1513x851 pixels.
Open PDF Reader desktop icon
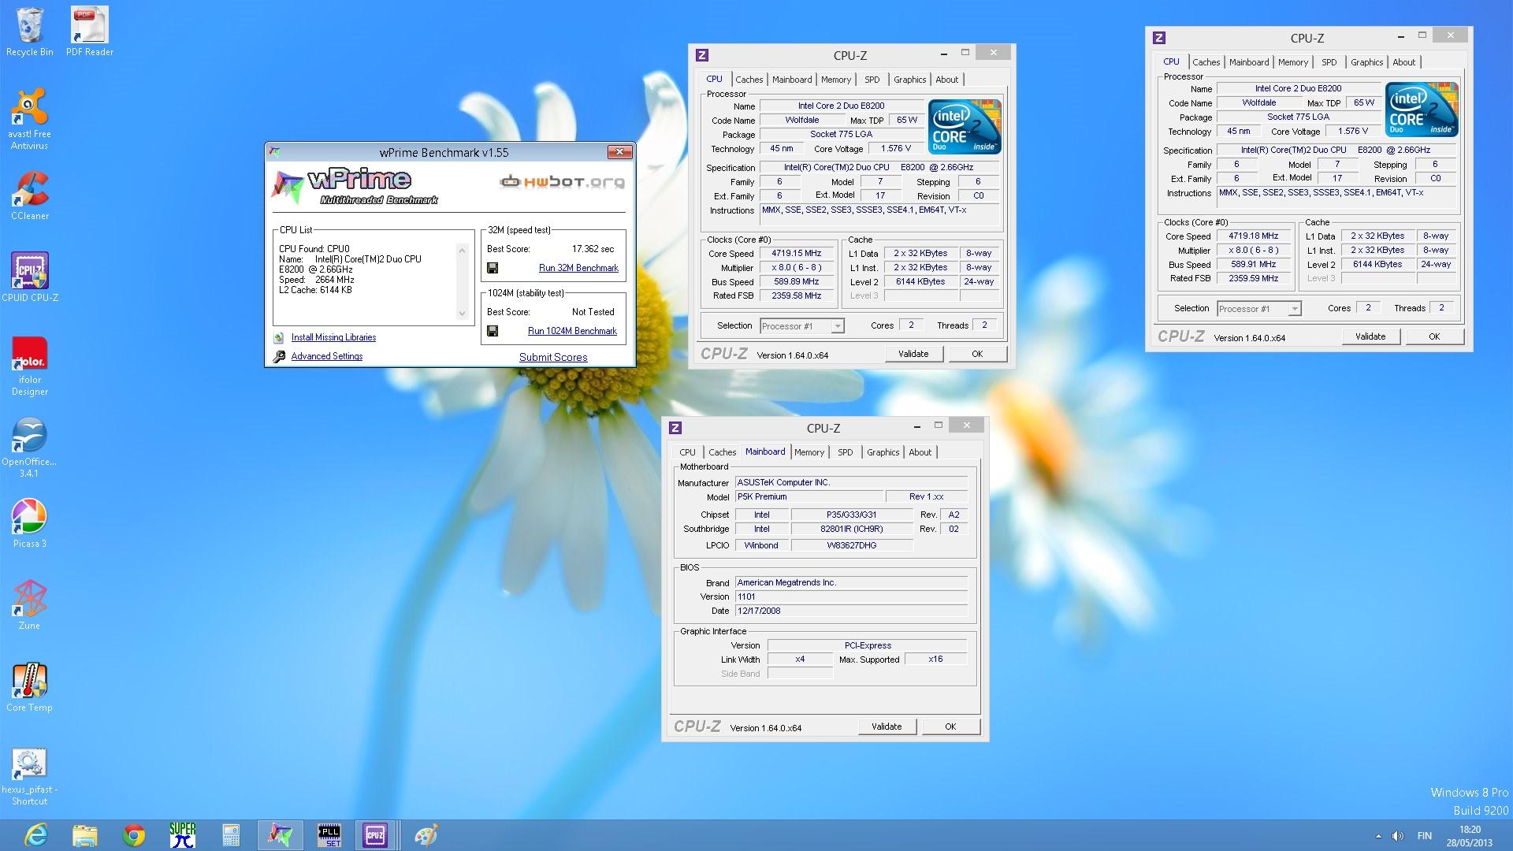pyautogui.click(x=89, y=32)
